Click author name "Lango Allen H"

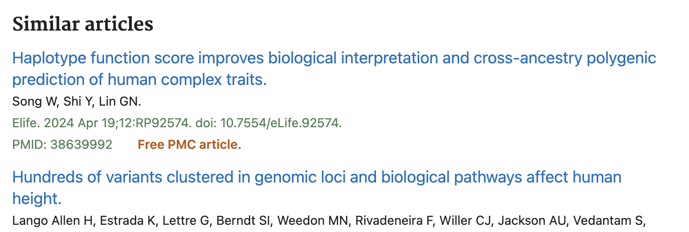pos(52,221)
